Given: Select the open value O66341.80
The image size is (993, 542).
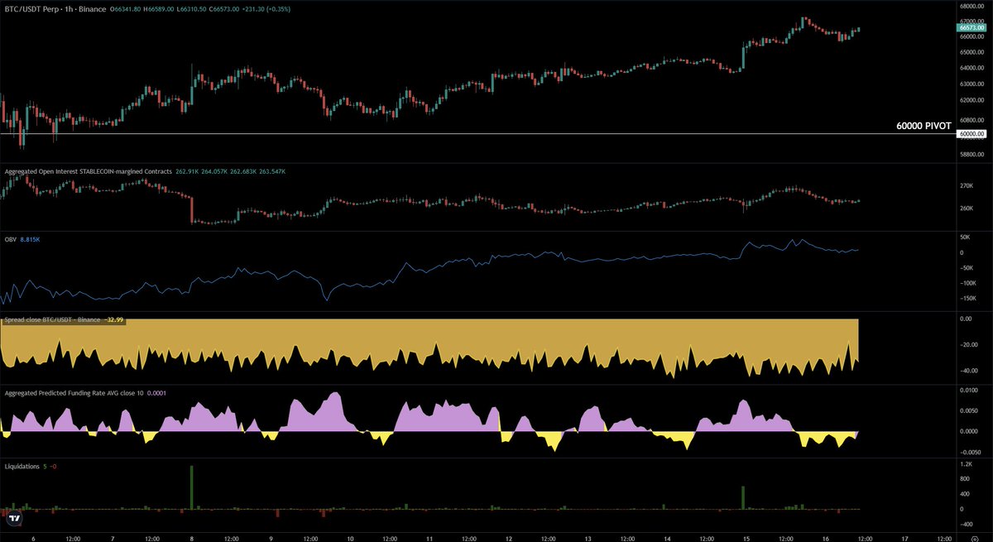Looking at the screenshot, I should (x=126, y=8).
